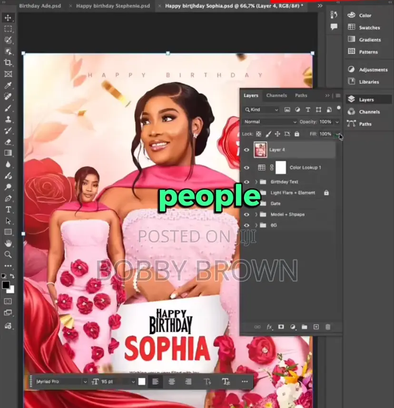Hide Layer 4 visibility

click(x=246, y=149)
